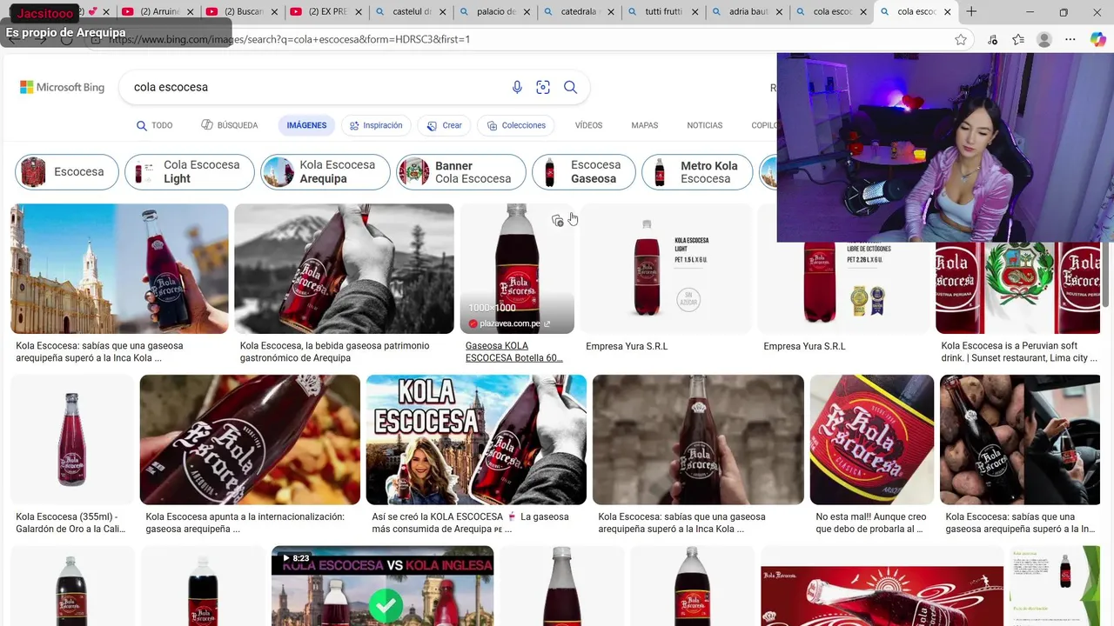
Task: Select the BÚSQUEDA category
Action: tap(230, 125)
